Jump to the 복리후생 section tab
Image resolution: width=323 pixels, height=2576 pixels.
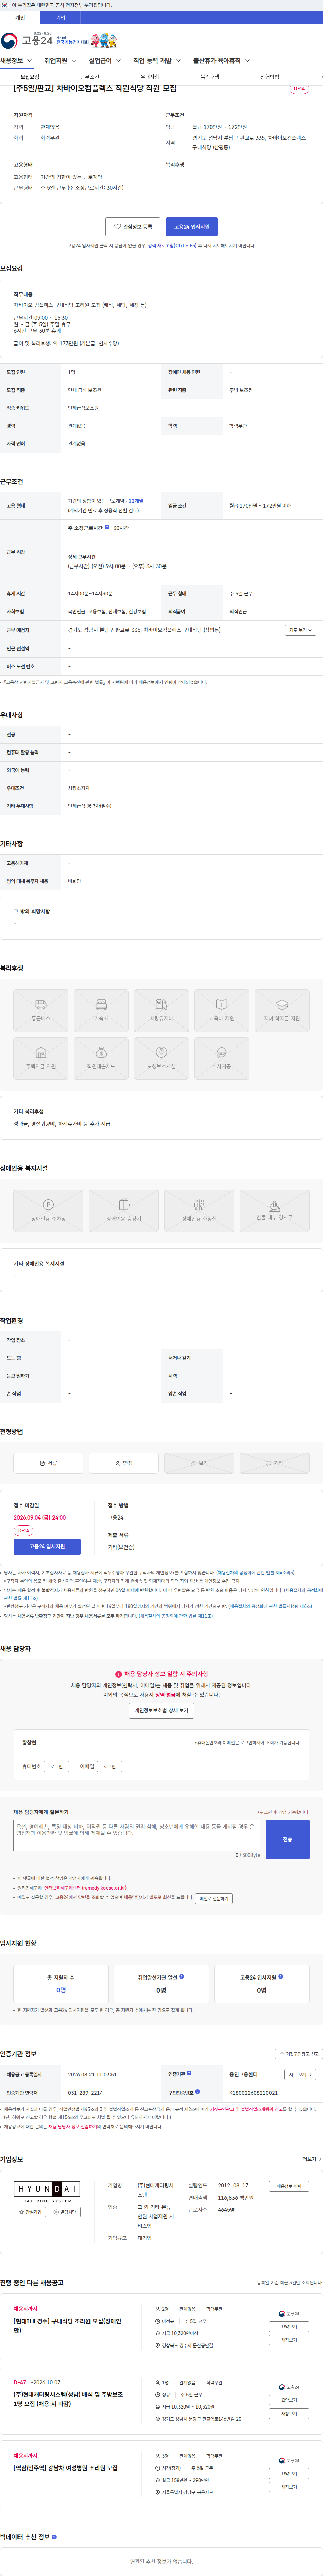[209, 77]
